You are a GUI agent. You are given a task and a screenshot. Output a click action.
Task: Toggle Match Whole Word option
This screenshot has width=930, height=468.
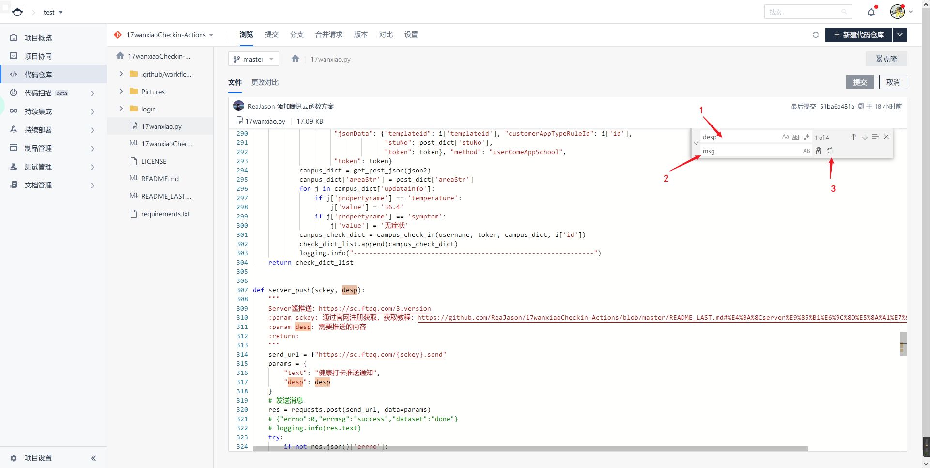coord(796,137)
